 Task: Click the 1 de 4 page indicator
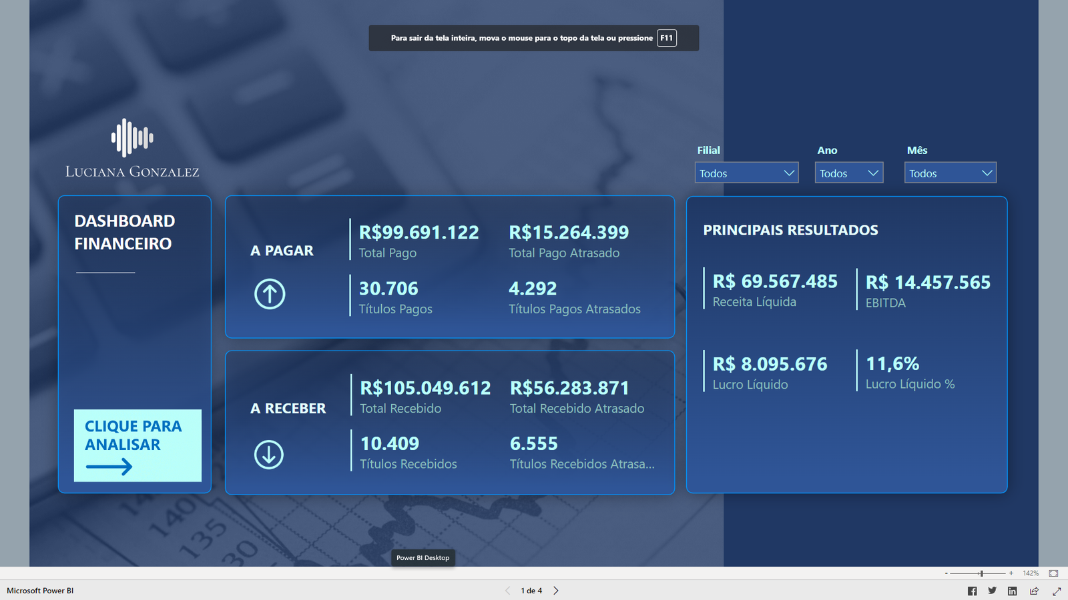(x=531, y=591)
